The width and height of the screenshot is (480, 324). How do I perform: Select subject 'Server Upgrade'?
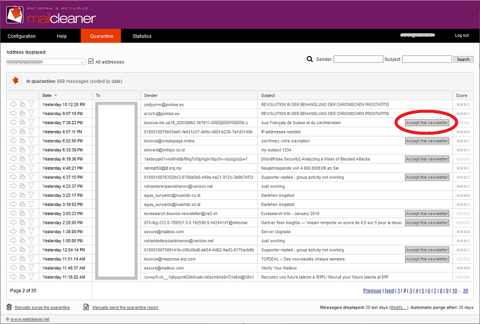pos(276,232)
